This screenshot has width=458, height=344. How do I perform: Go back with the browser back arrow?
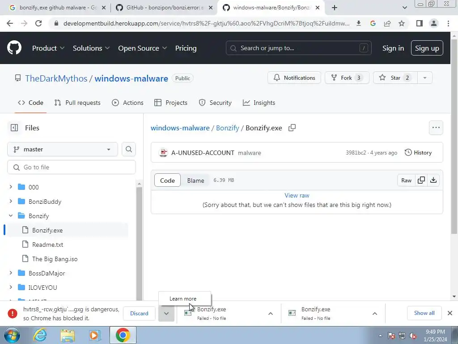coord(10,23)
